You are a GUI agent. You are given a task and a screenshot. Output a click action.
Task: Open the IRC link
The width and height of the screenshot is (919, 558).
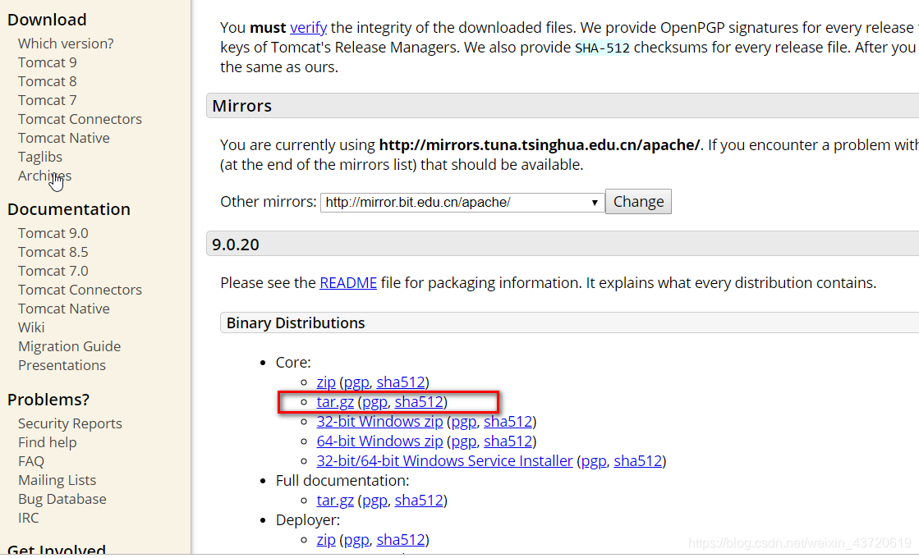pyautogui.click(x=28, y=518)
